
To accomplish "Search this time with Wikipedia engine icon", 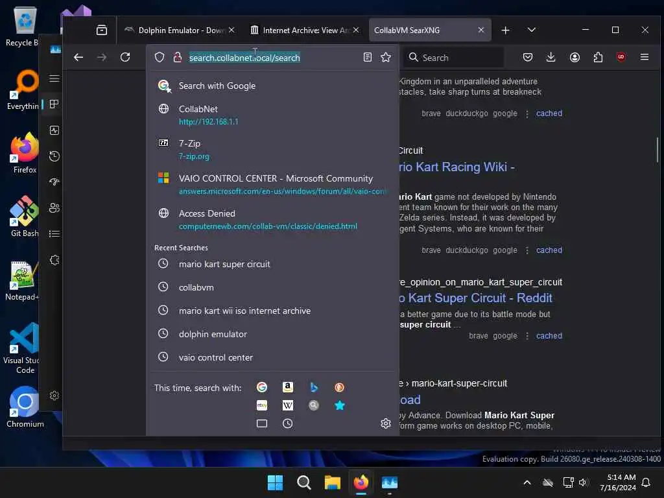I will [x=287, y=405].
